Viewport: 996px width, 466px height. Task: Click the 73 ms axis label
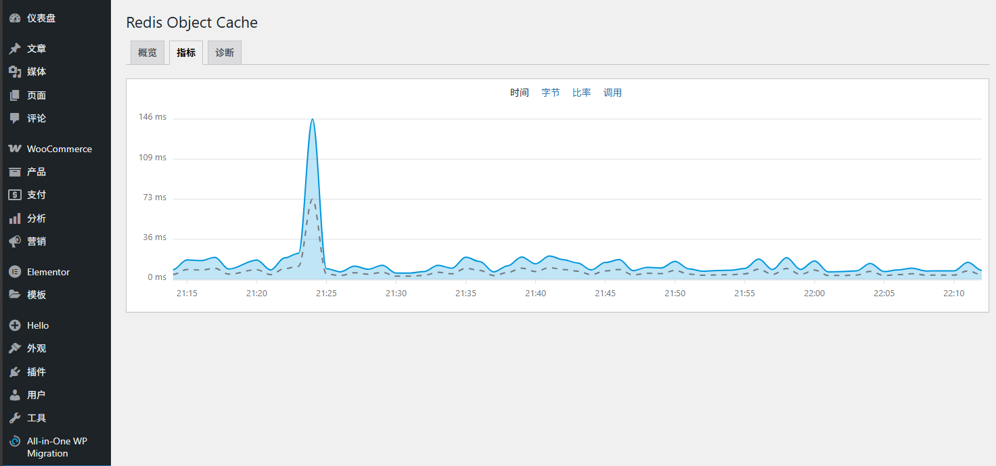click(155, 197)
